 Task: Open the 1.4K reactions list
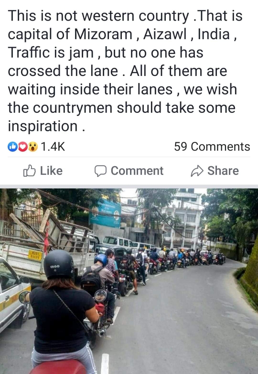coord(53,147)
